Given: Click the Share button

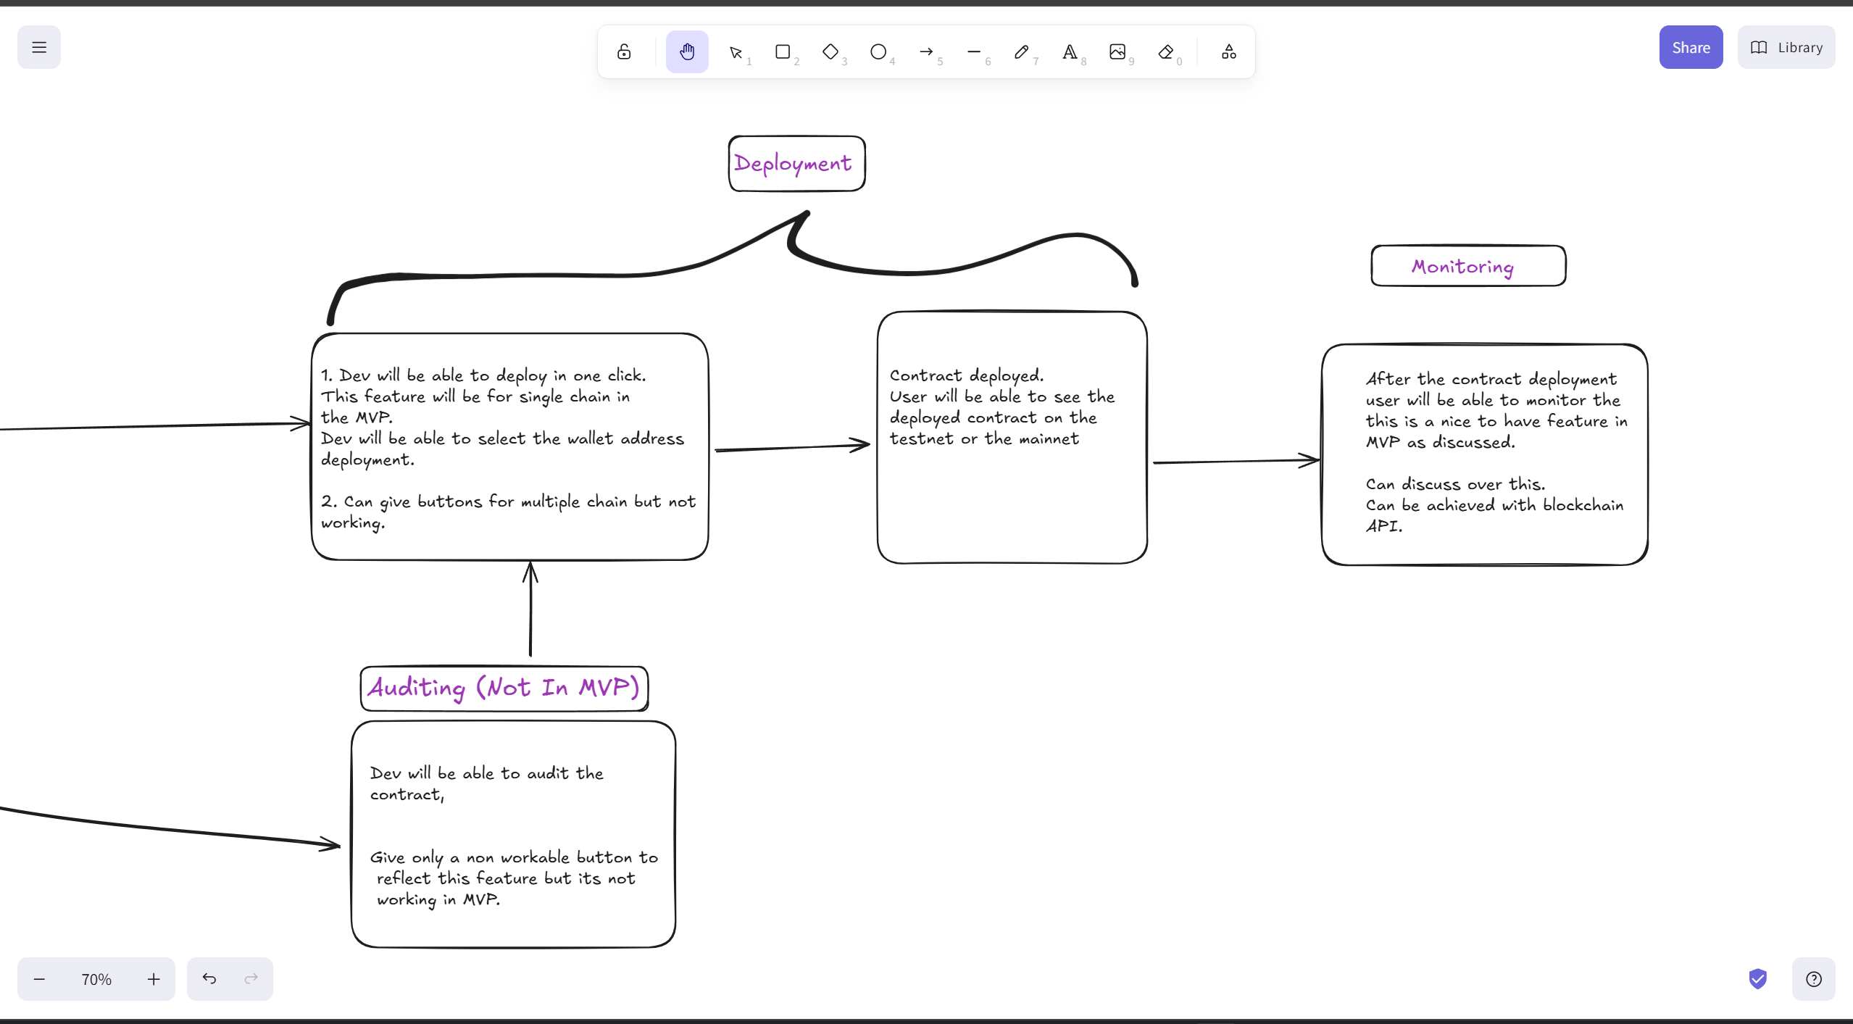Looking at the screenshot, I should tap(1690, 46).
